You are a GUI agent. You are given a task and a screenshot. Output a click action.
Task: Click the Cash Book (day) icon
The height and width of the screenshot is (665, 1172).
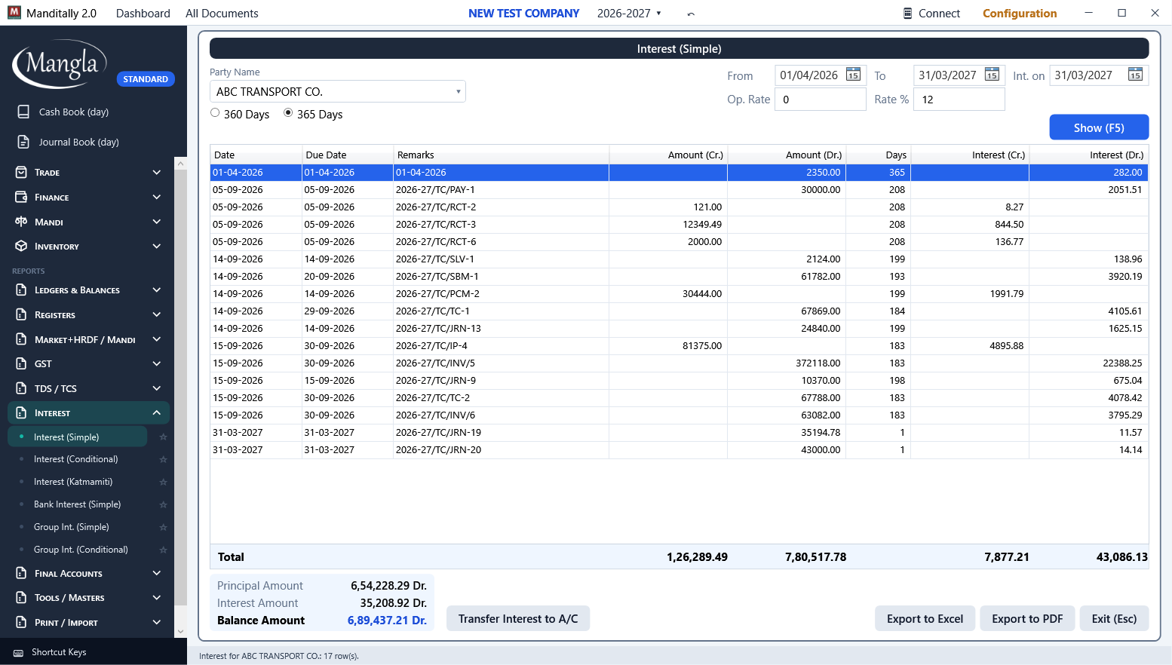23,112
